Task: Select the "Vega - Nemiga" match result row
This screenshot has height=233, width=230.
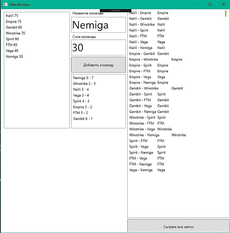Action: pos(141,170)
